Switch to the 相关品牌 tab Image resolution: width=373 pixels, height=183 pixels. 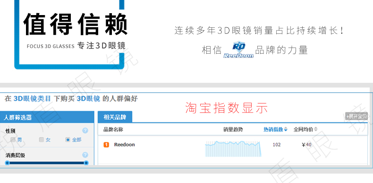115,117
